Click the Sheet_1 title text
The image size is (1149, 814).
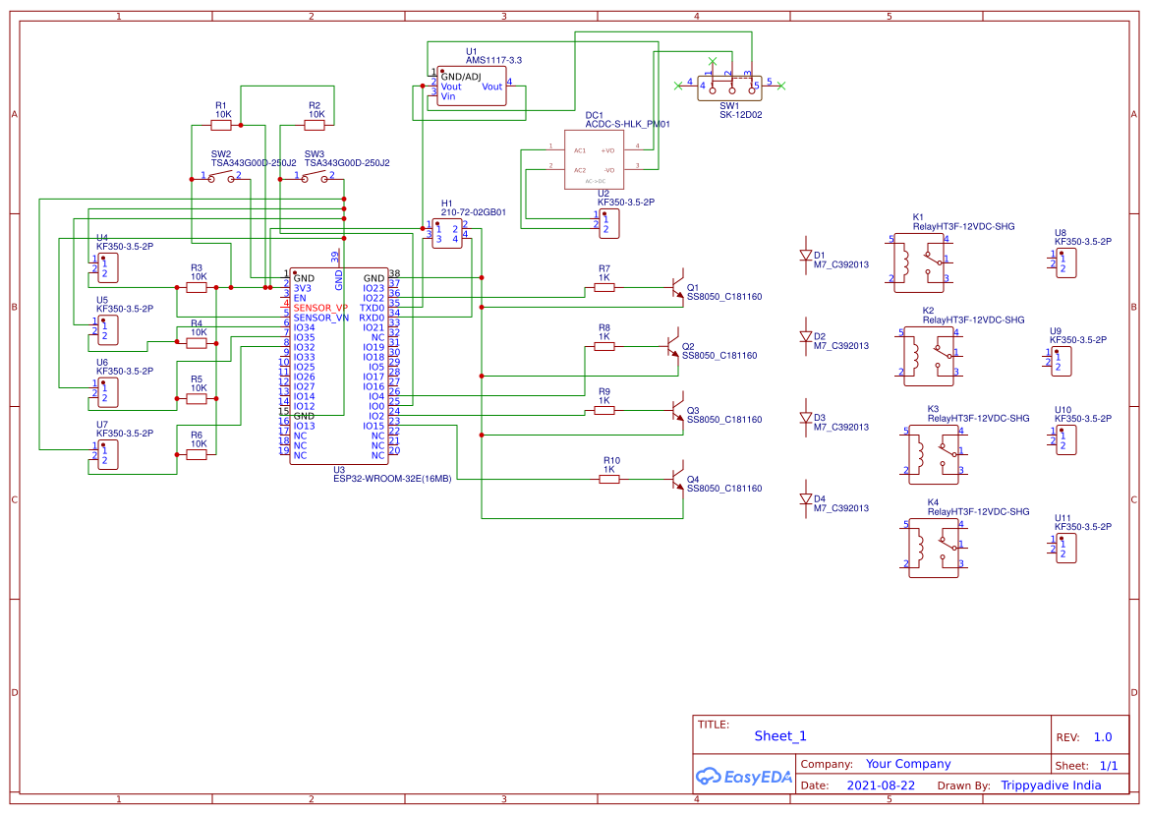pyautogui.click(x=780, y=736)
